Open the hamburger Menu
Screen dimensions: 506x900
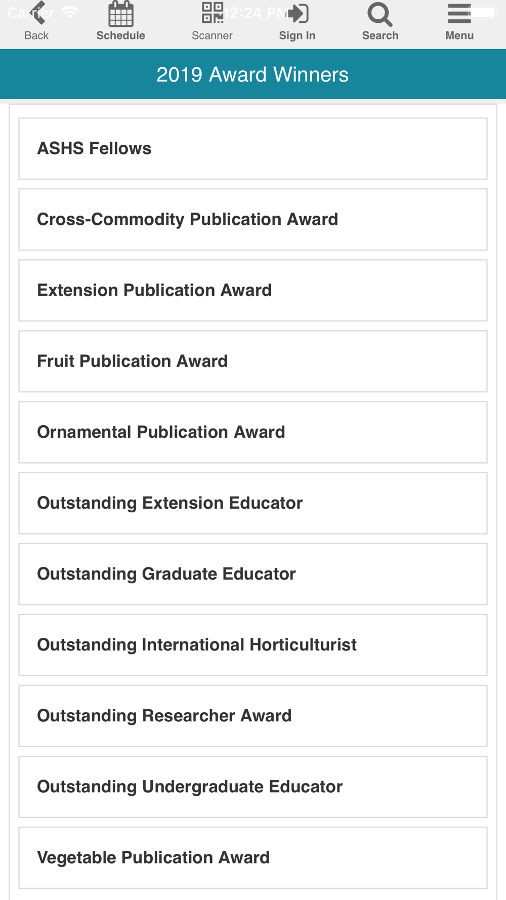pos(459,14)
